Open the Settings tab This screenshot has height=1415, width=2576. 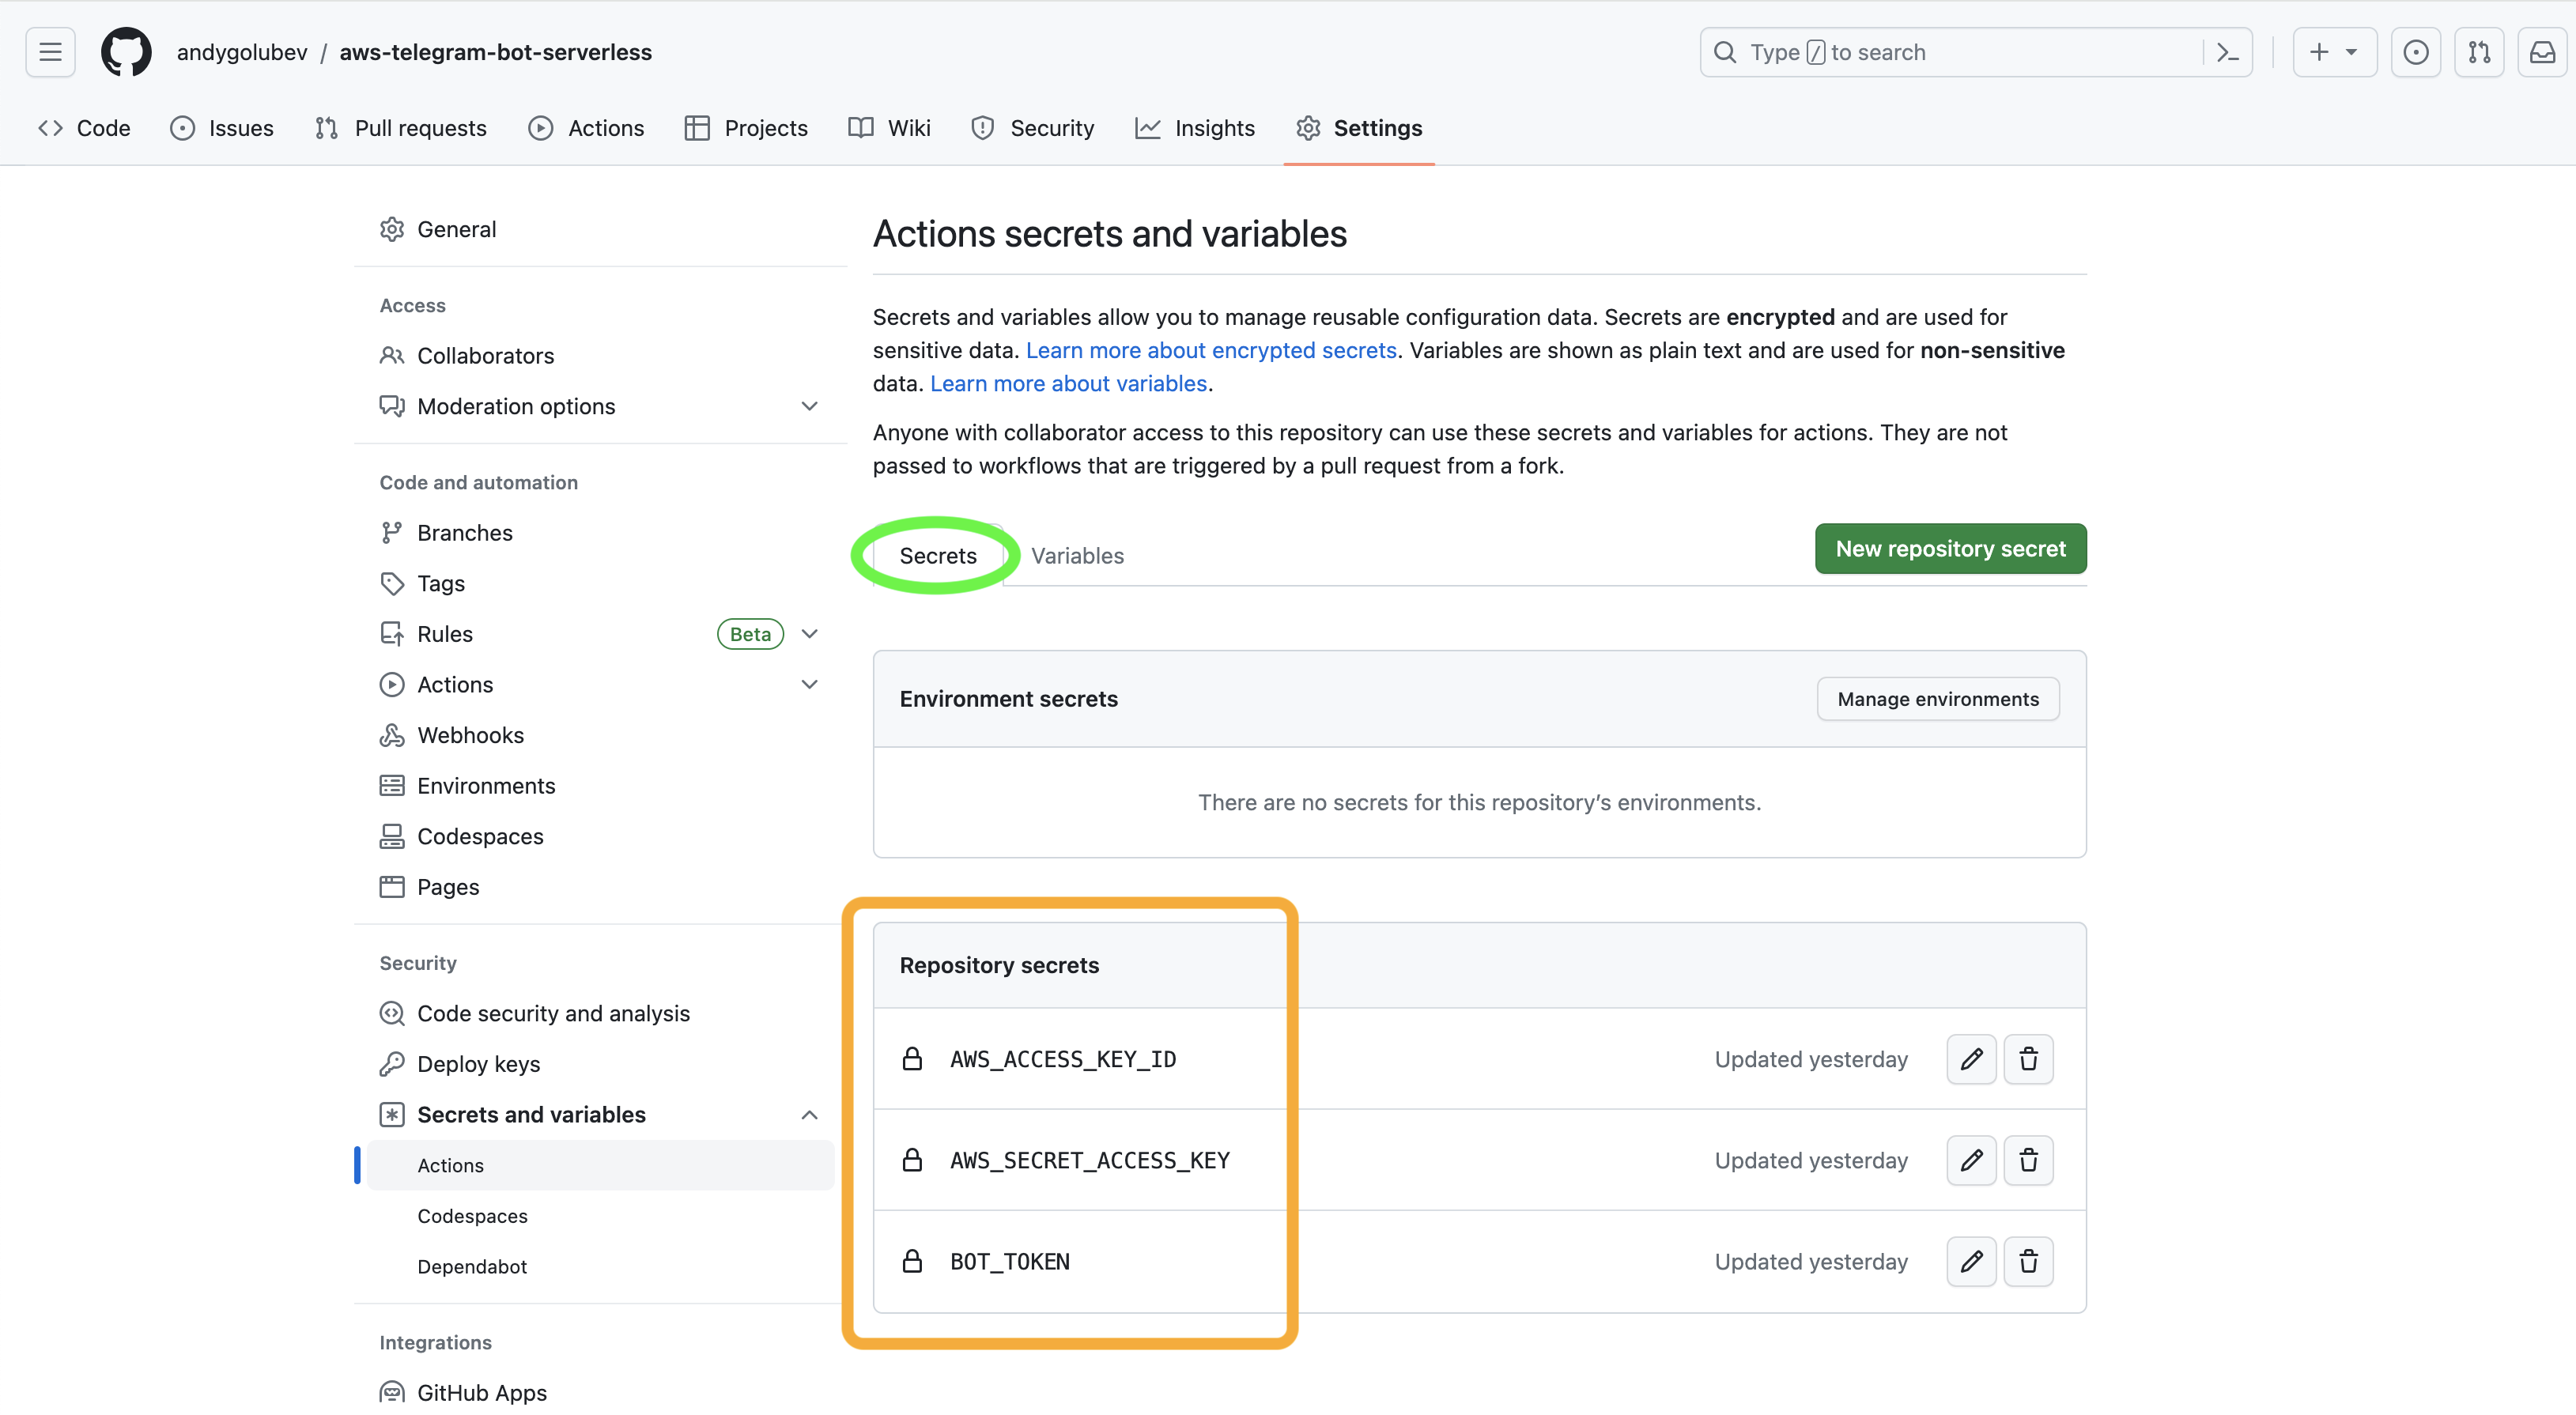click(x=1359, y=128)
